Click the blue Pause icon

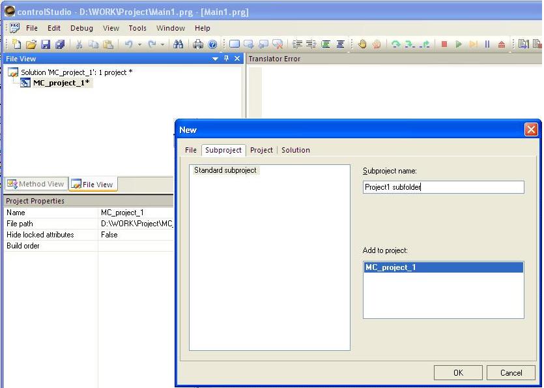point(487,44)
